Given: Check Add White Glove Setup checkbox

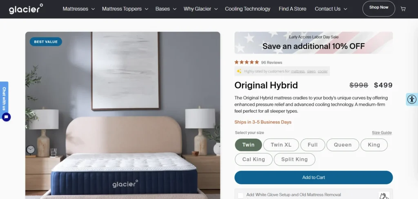Looking at the screenshot, I should 240,196.
